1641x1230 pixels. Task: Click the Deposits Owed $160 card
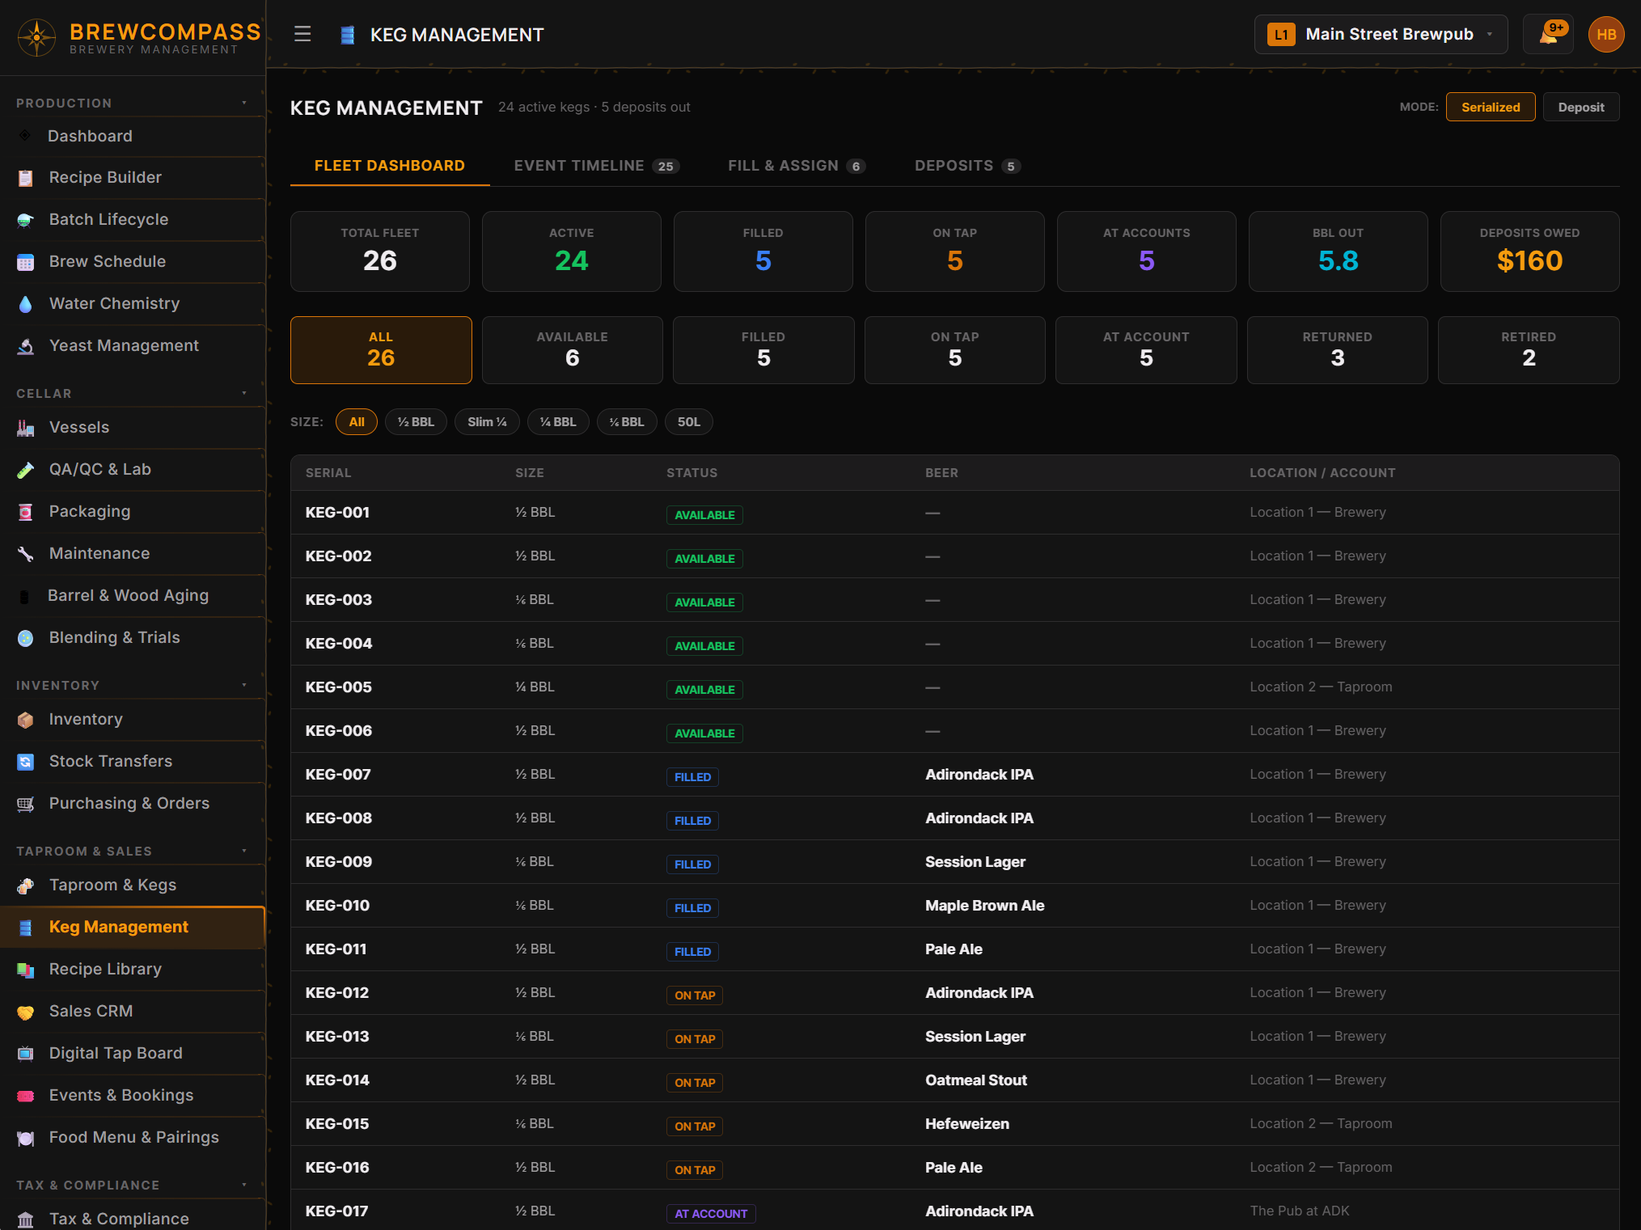point(1529,251)
